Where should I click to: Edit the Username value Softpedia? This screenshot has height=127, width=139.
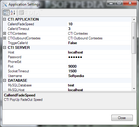click(x=99, y=76)
